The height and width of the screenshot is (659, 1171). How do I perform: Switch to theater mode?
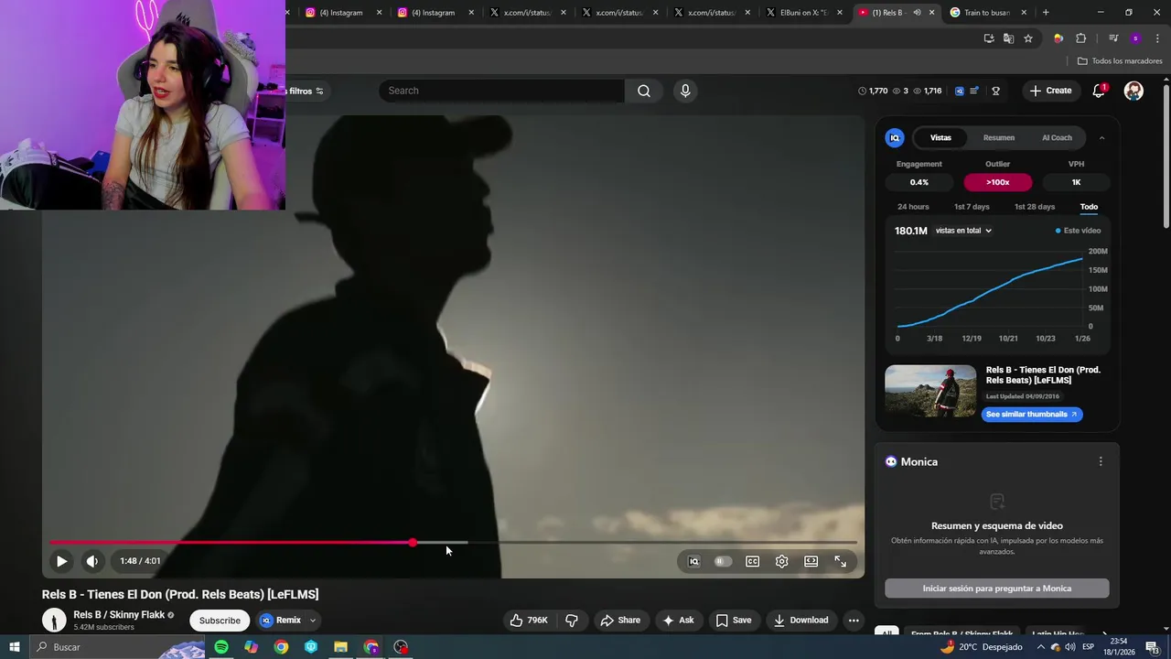coord(811,561)
